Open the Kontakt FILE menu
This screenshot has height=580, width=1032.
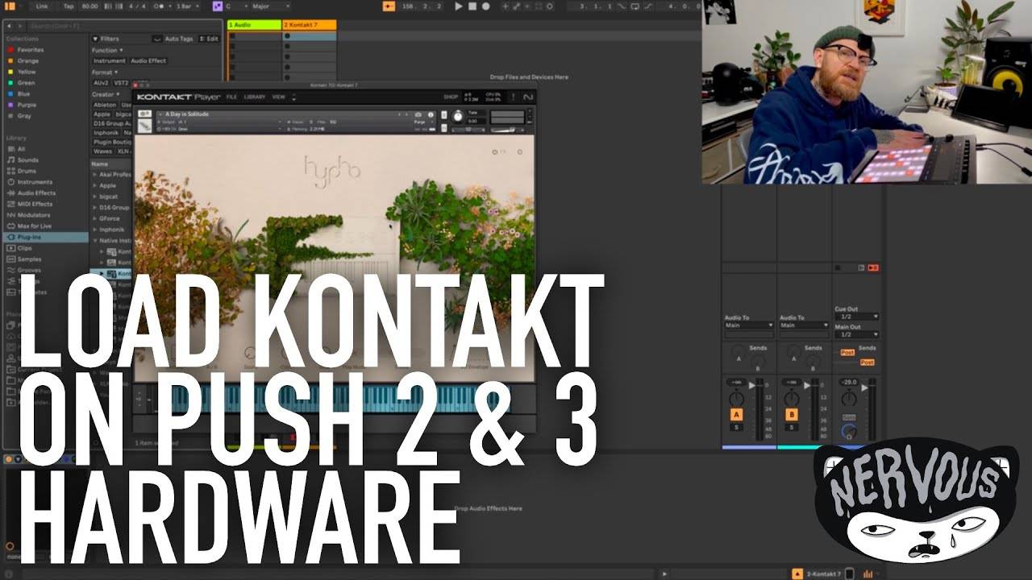(231, 97)
